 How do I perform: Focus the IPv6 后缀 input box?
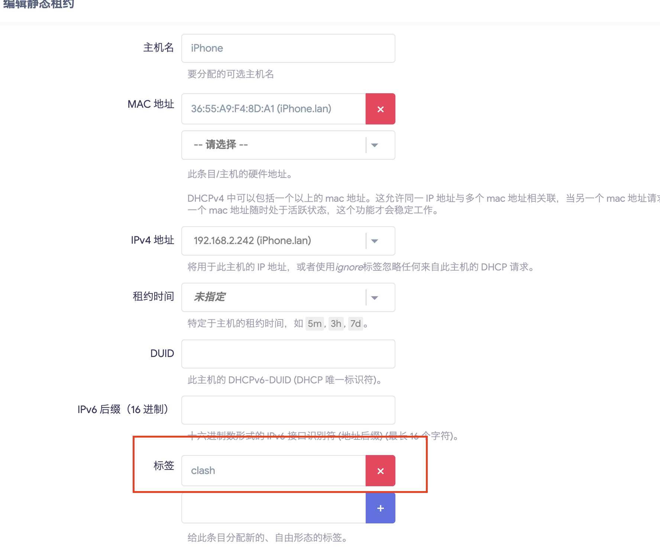[x=288, y=410]
